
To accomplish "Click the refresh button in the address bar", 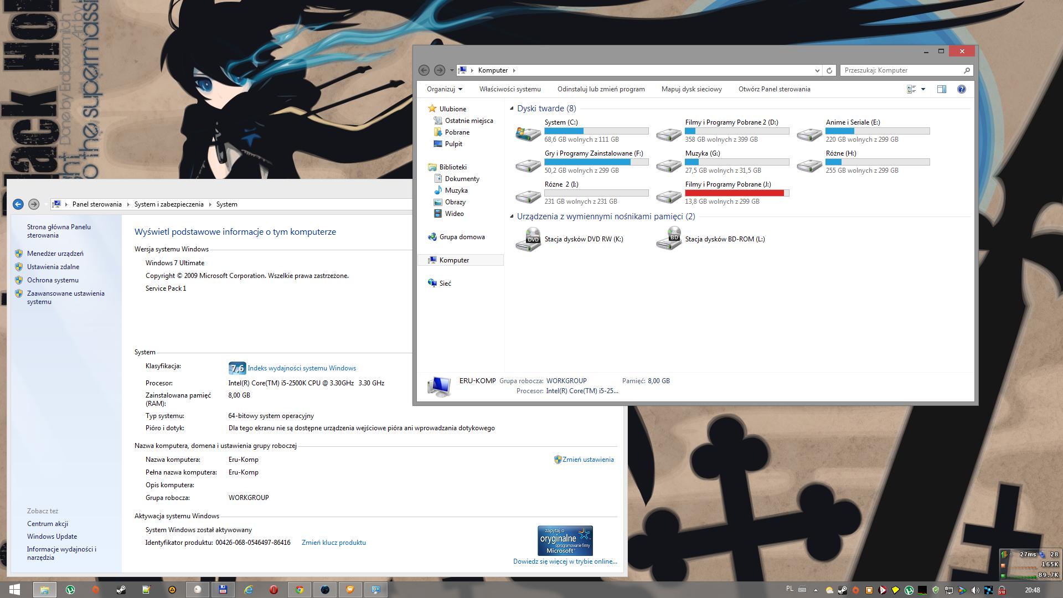I will coord(829,70).
